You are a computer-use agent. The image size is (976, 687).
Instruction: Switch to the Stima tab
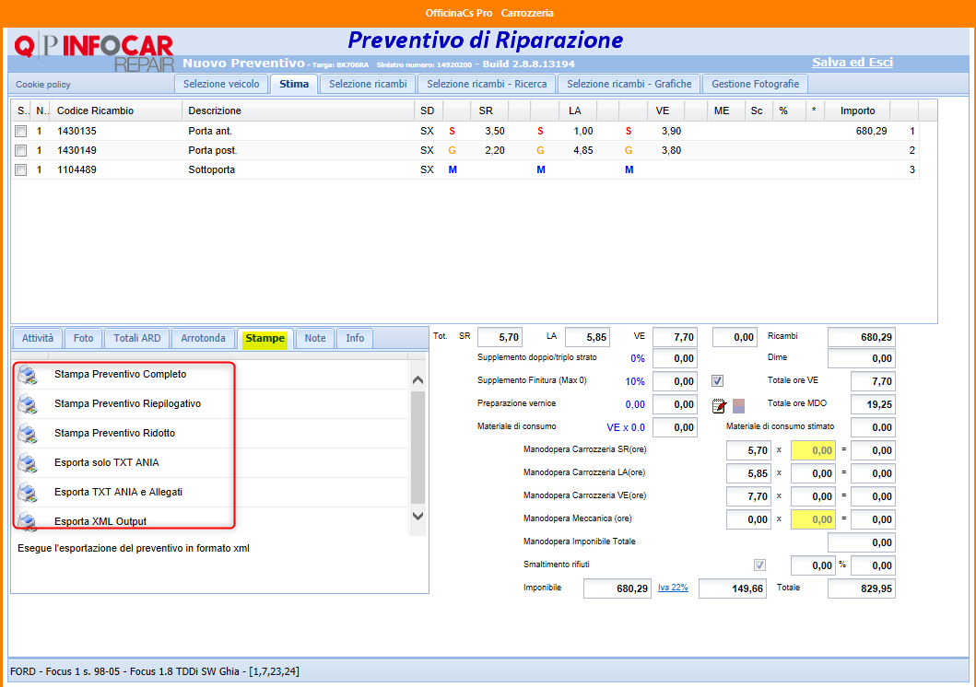tap(294, 84)
